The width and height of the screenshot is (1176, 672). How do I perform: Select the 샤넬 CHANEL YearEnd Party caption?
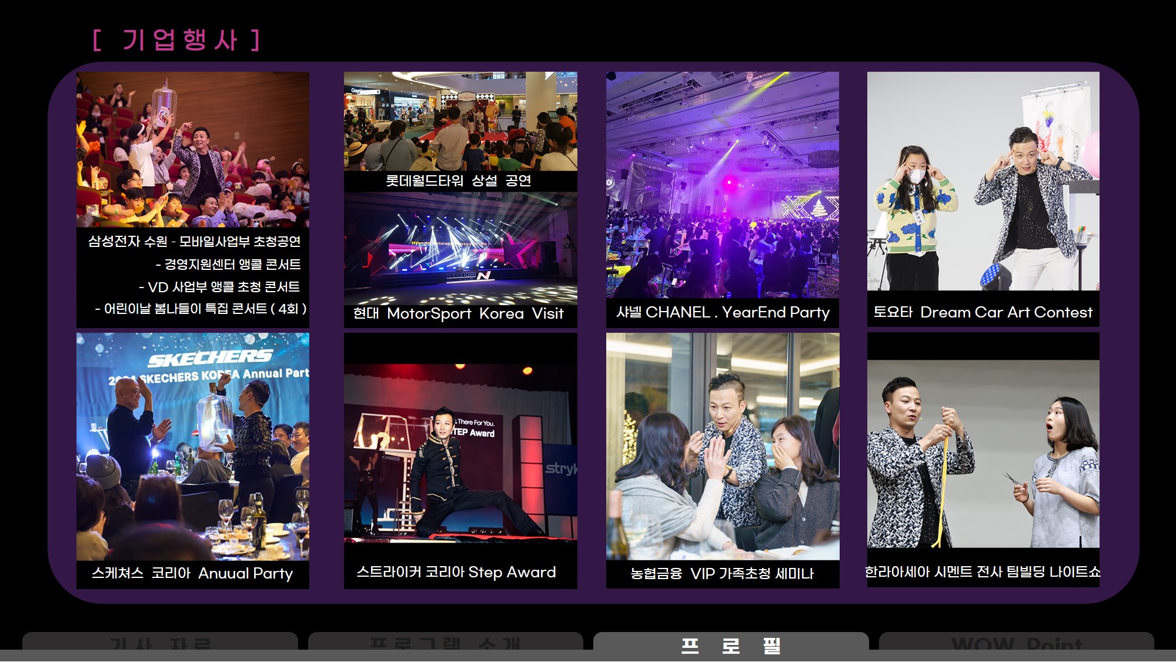[x=722, y=313]
